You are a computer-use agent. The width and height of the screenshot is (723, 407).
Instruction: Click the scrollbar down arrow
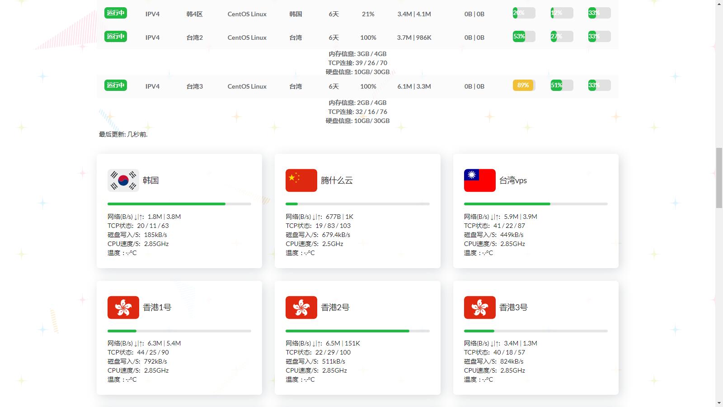click(719, 402)
